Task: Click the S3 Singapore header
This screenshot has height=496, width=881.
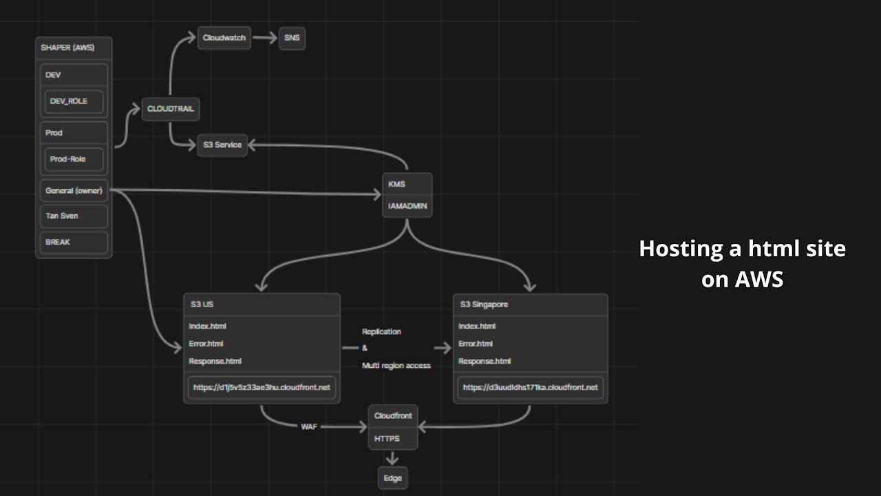Action: pos(531,304)
